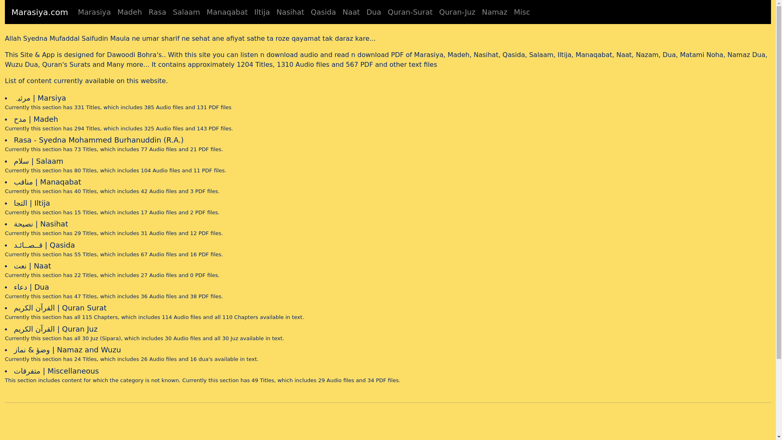
Task: Choose Manaqabat in the navbar
Action: [227, 12]
